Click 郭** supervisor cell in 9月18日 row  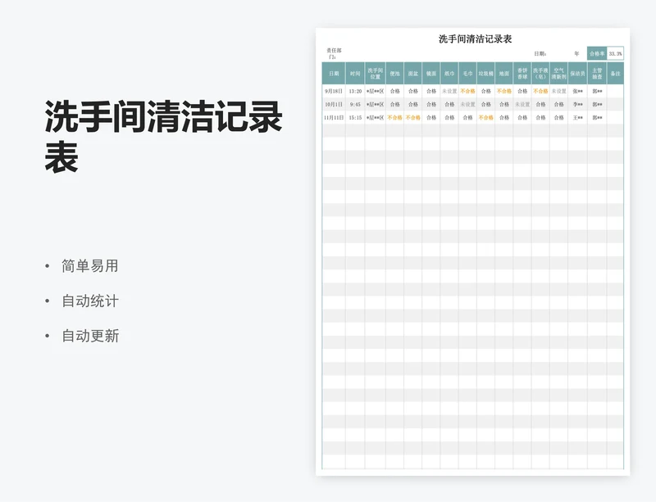point(597,91)
